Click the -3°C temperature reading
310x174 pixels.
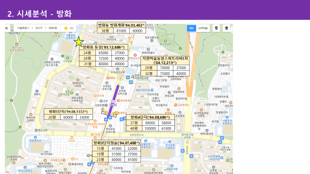[x=71, y=28]
